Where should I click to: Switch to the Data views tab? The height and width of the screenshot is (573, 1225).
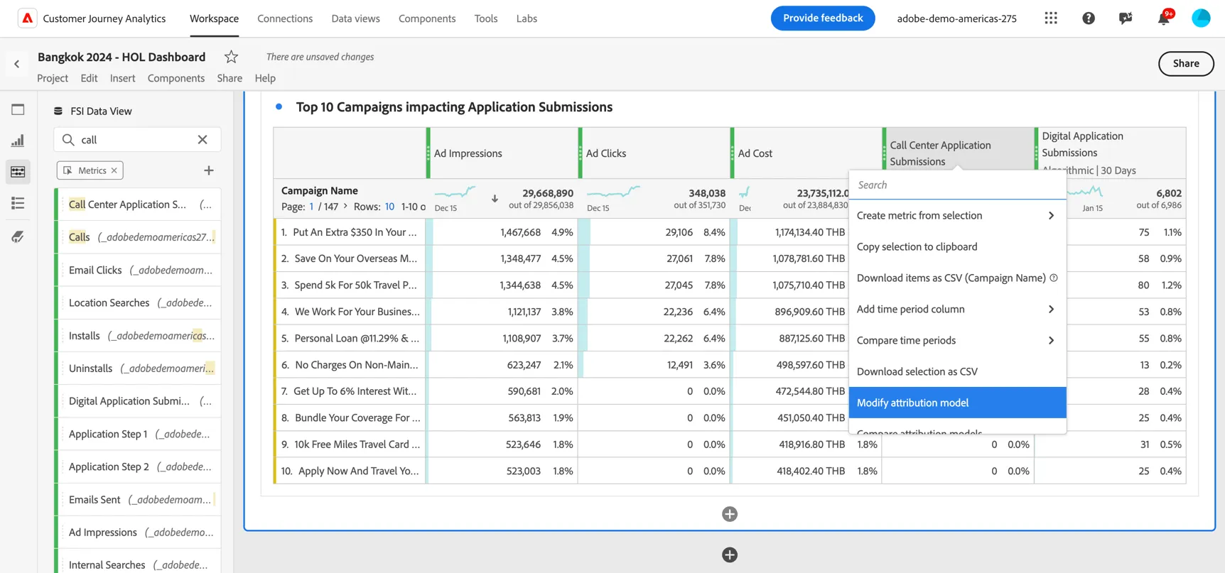355,18
